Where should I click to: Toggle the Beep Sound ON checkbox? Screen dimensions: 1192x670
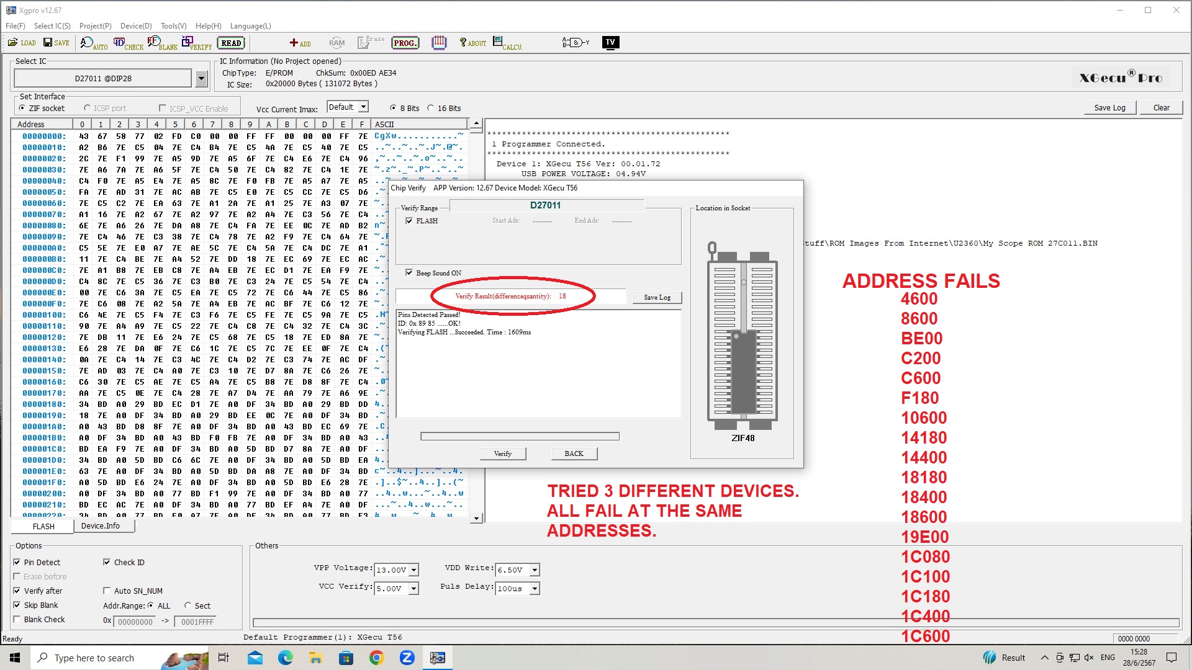tap(409, 273)
